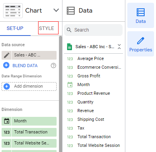Image resolution: width=156 pixels, height=152 pixels.
Task: Click the BLEND DATA plus icon
Action: [6, 66]
